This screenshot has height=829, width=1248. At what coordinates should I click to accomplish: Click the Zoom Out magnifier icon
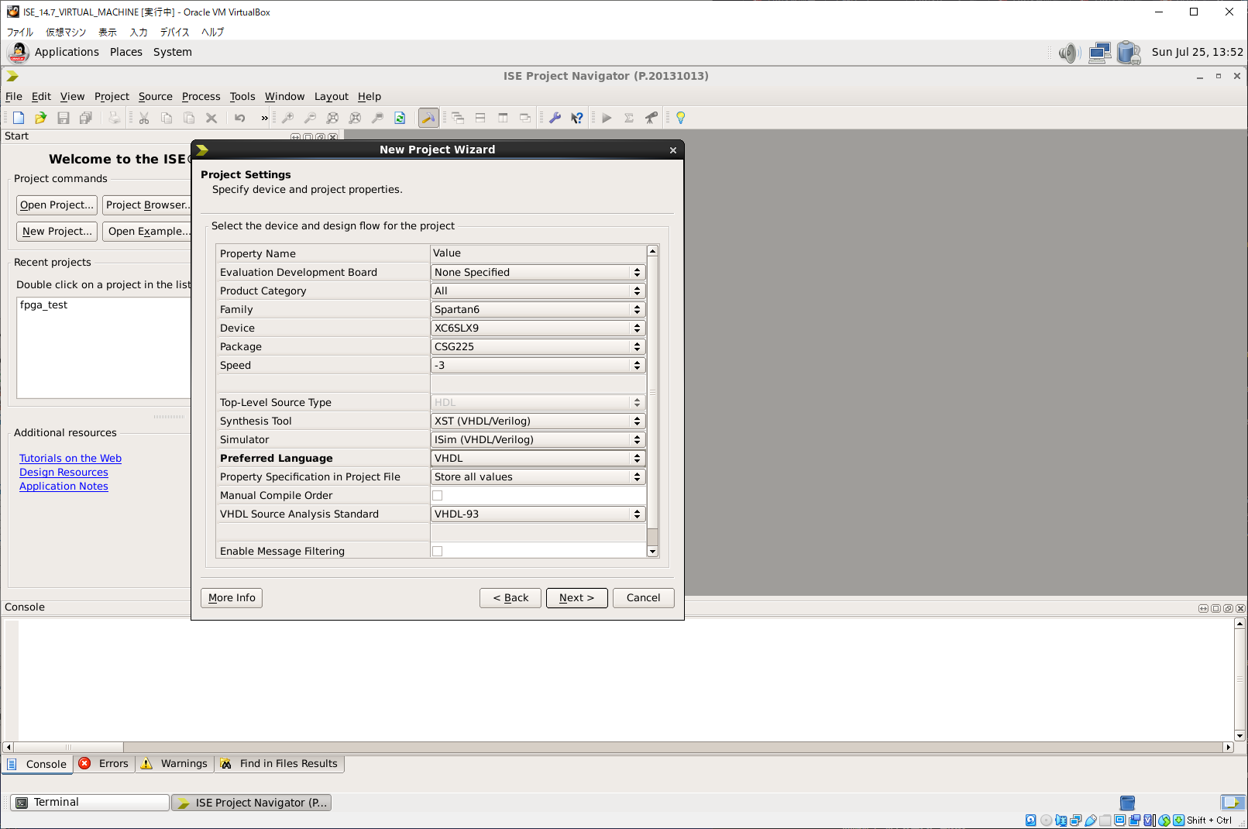[310, 118]
